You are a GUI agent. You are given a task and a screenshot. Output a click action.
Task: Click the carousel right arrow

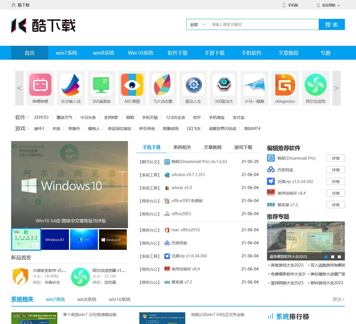(337, 88)
